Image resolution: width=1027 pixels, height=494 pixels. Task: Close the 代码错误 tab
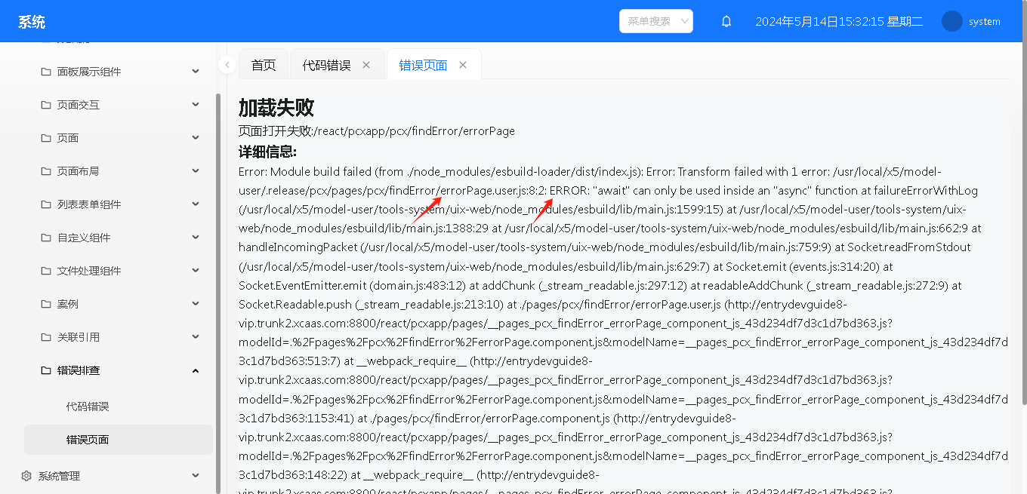point(366,65)
